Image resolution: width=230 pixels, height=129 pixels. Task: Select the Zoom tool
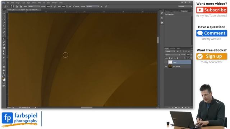click(x=4, y=73)
